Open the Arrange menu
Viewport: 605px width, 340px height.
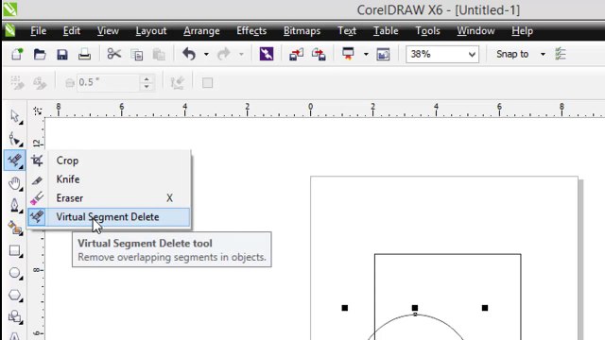(x=201, y=31)
